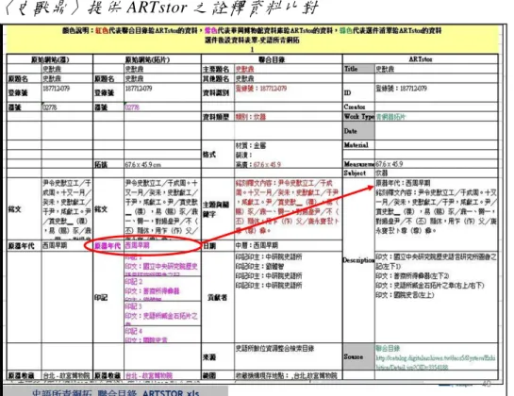The width and height of the screenshot is (514, 396).
Task: Click the yellow 顏色說明 legend banner
Action: (x=252, y=40)
